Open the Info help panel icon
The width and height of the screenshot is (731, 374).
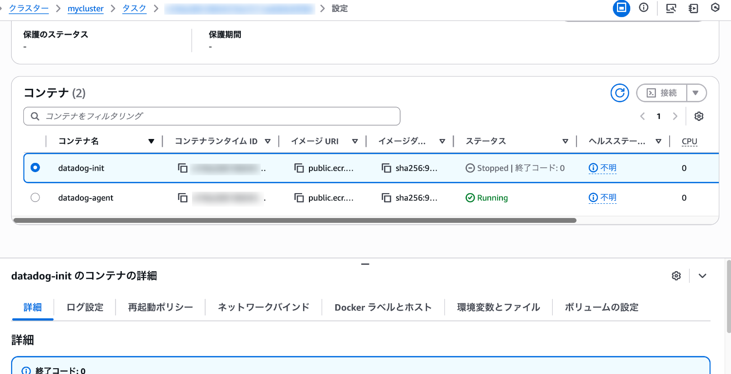644,8
